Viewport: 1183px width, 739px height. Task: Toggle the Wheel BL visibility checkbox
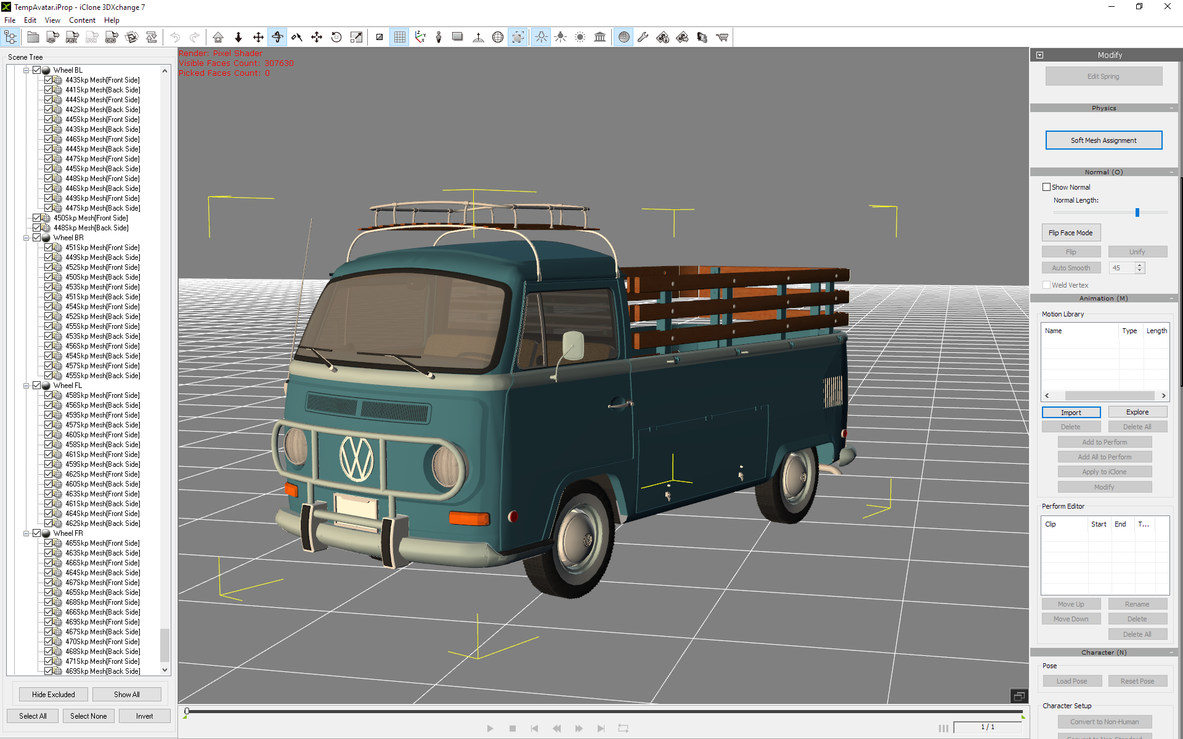[x=36, y=70]
